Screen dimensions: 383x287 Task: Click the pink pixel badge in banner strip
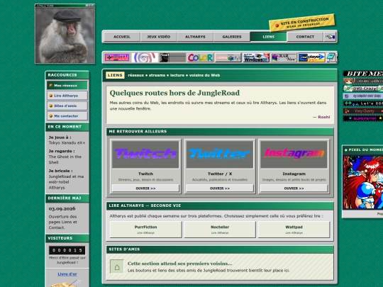click(117, 57)
